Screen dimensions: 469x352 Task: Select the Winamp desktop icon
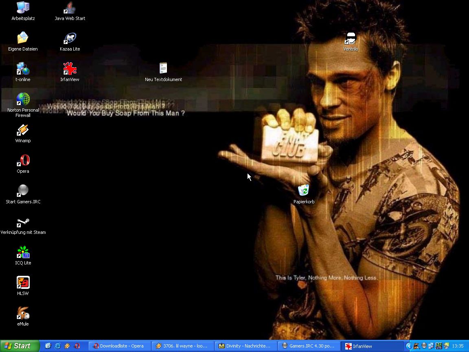[23, 130]
